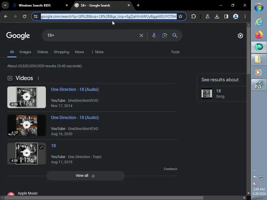Open the Tools search options
Screen dimensions: 267x200
175,52
